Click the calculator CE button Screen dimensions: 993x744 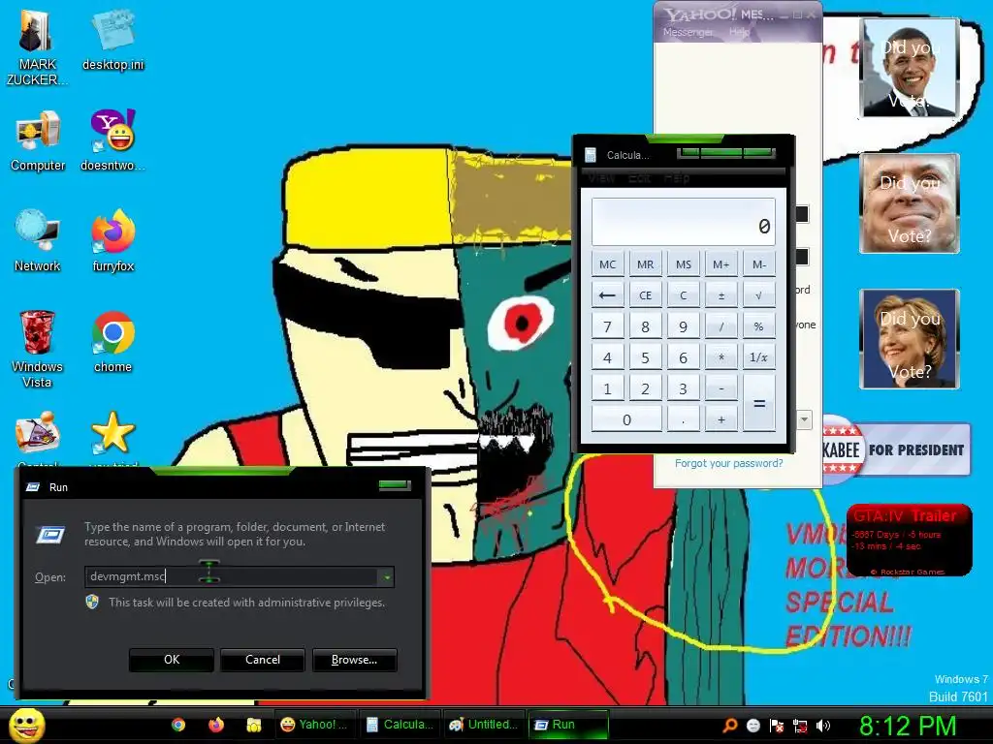pyautogui.click(x=645, y=295)
